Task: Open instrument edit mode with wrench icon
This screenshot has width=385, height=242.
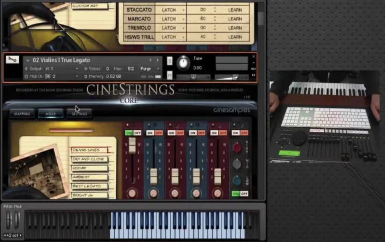Action: [12, 59]
